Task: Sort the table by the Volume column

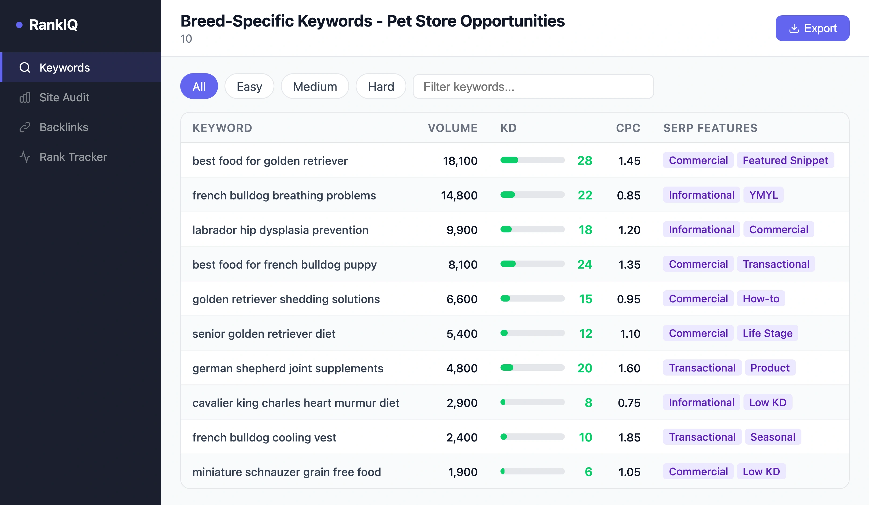Action: coord(452,128)
